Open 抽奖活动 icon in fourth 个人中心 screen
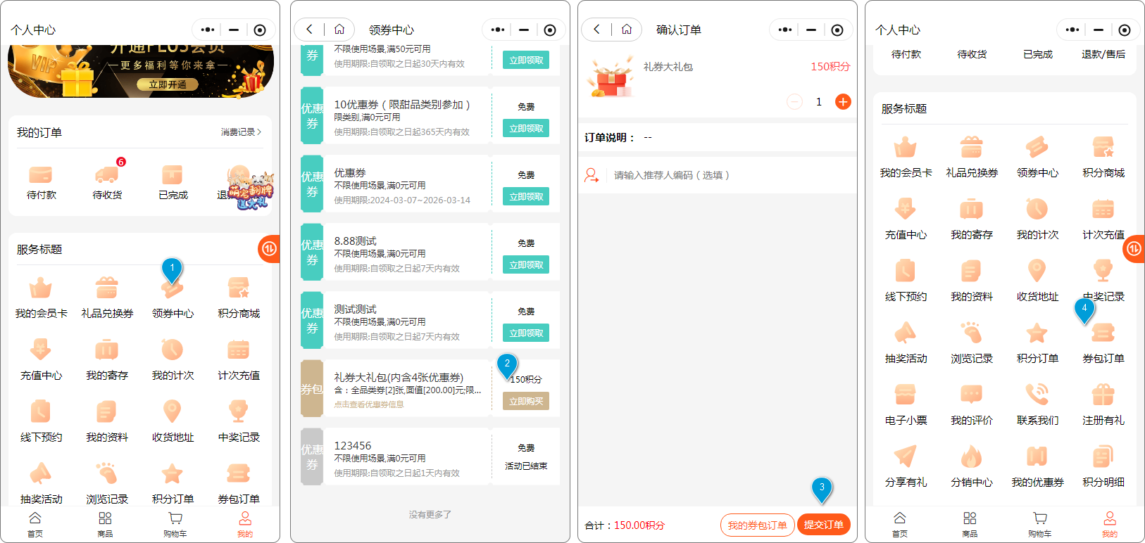 click(906, 333)
